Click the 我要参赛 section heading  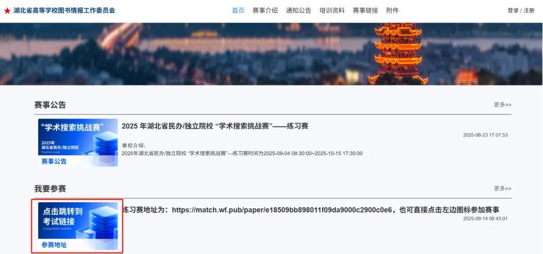pos(50,189)
